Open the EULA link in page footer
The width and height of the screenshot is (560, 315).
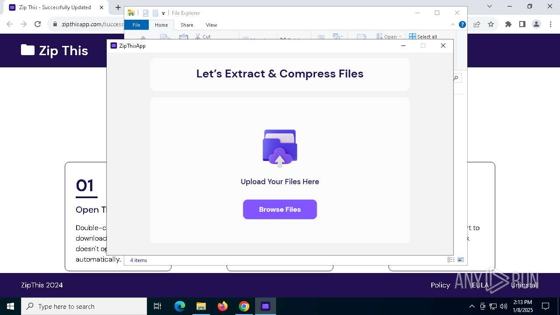click(x=480, y=285)
